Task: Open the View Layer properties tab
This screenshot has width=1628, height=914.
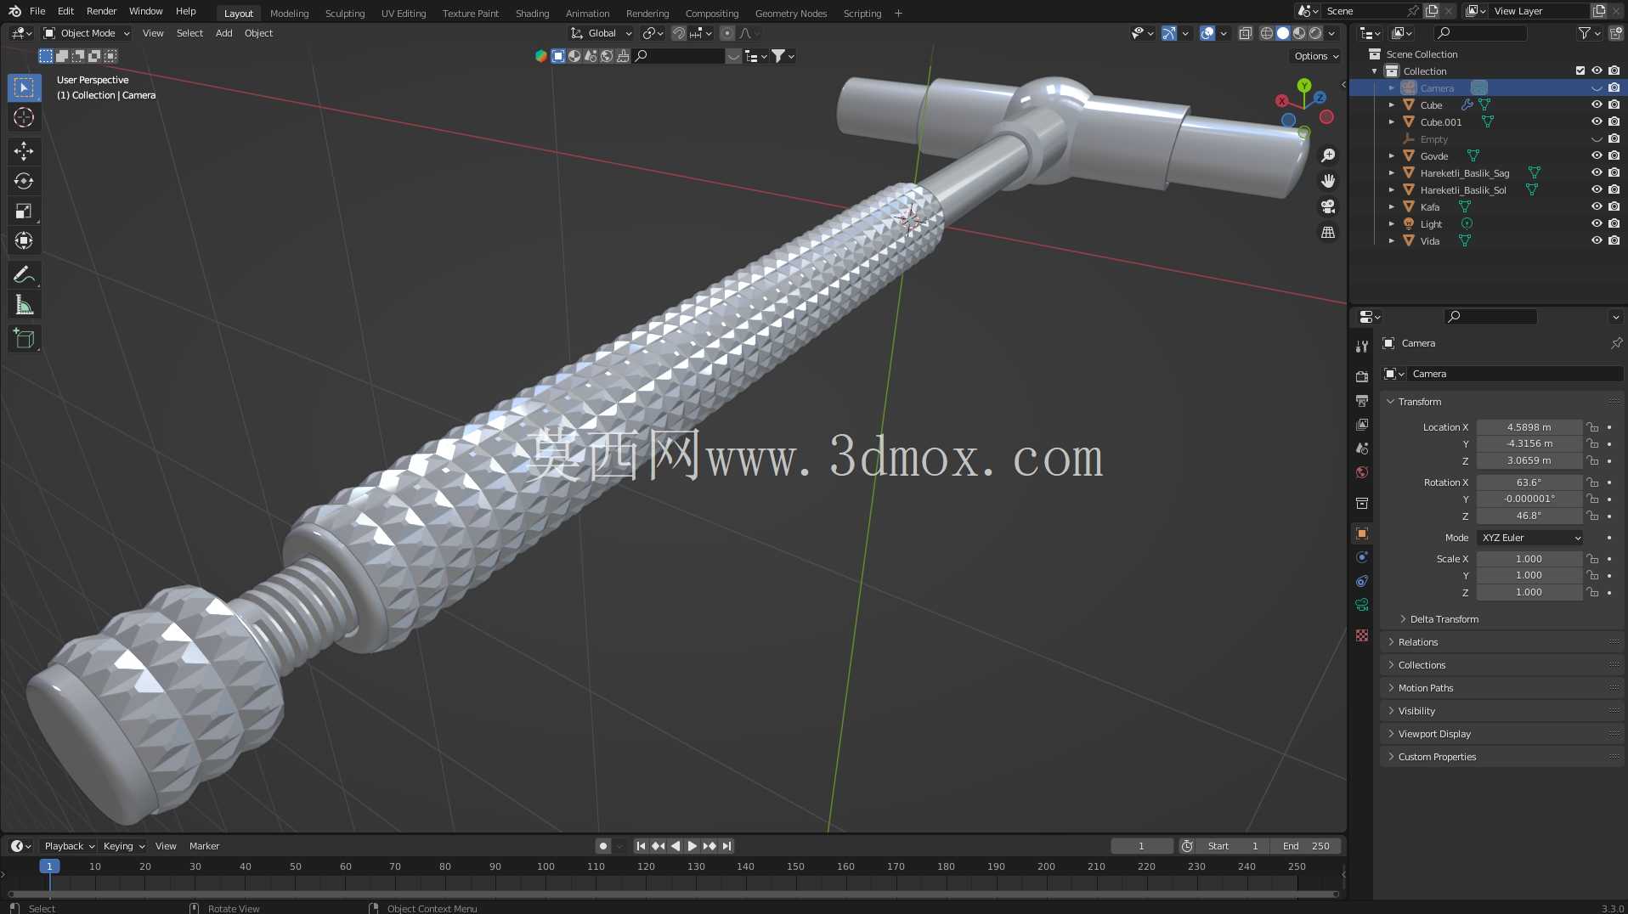Action: pos(1362,424)
